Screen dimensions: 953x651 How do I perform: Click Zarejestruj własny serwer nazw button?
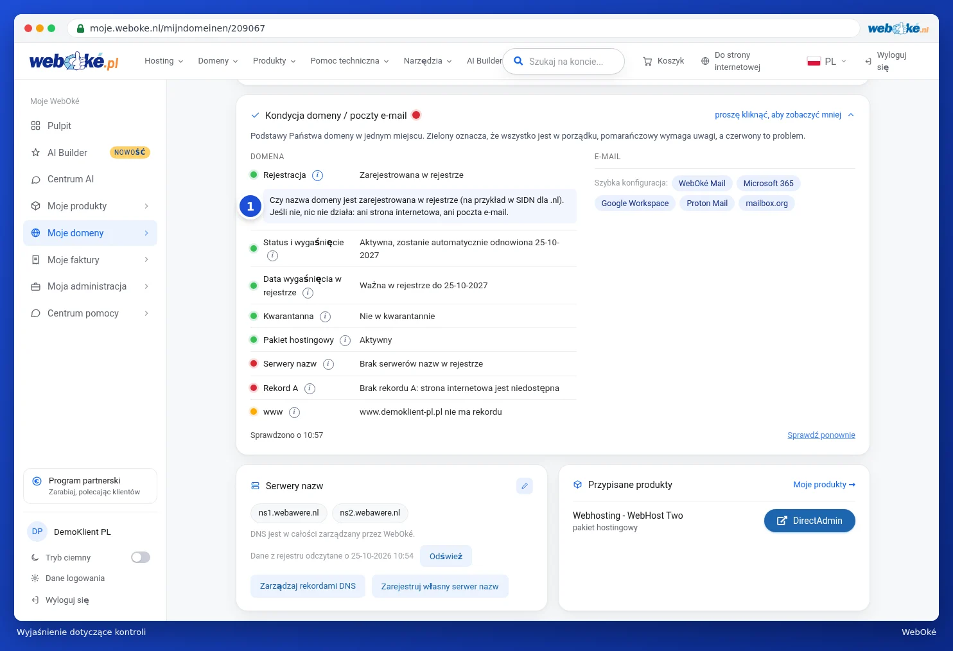coord(440,586)
